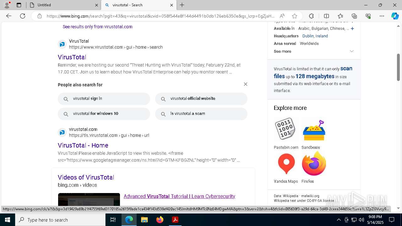
Task: Click the tls.virustotal.com result favicon
Action: point(62,132)
